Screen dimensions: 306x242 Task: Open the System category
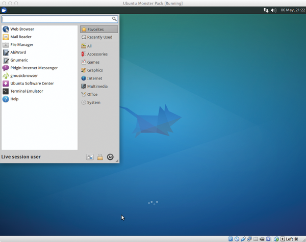pos(99,102)
